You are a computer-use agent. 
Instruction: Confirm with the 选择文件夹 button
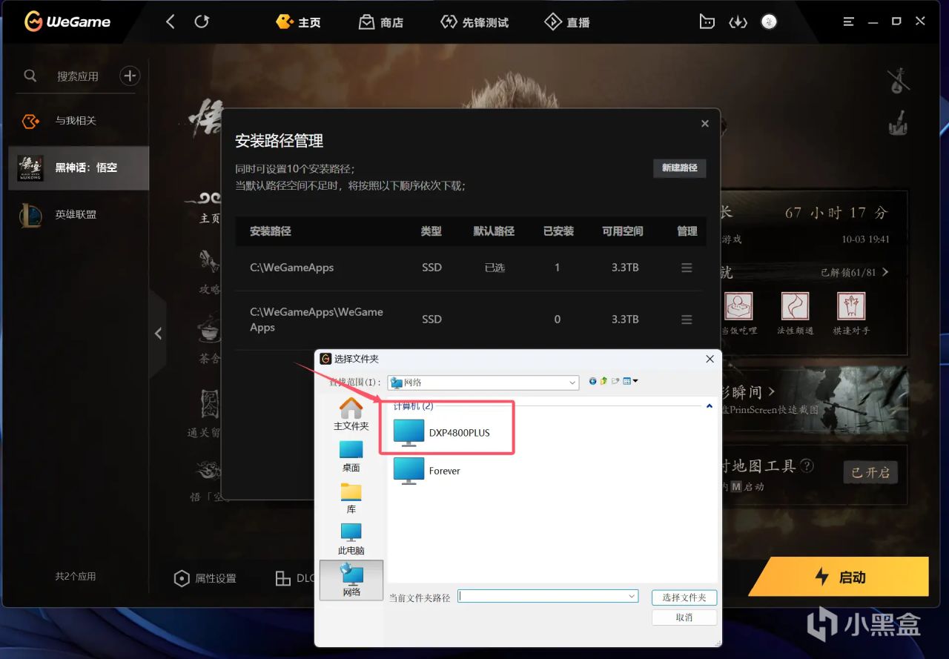(684, 597)
